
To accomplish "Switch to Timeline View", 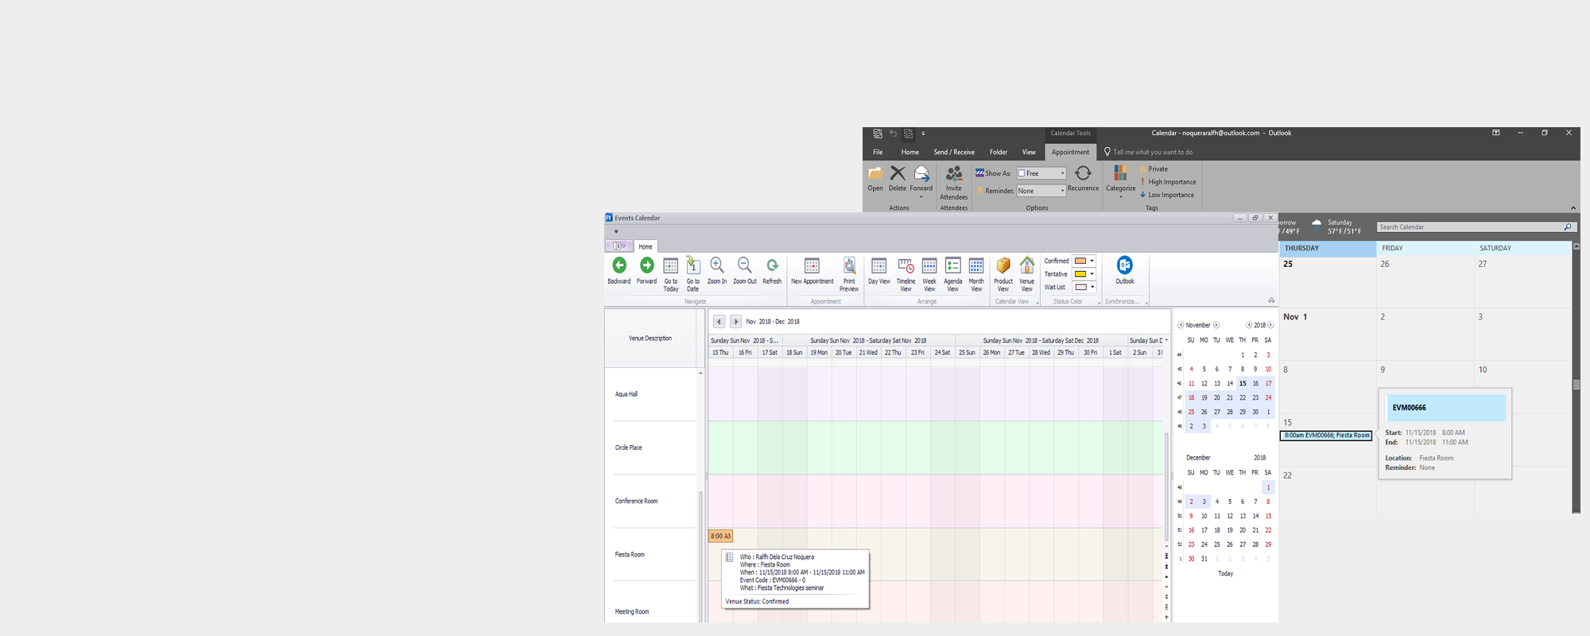I will (906, 274).
